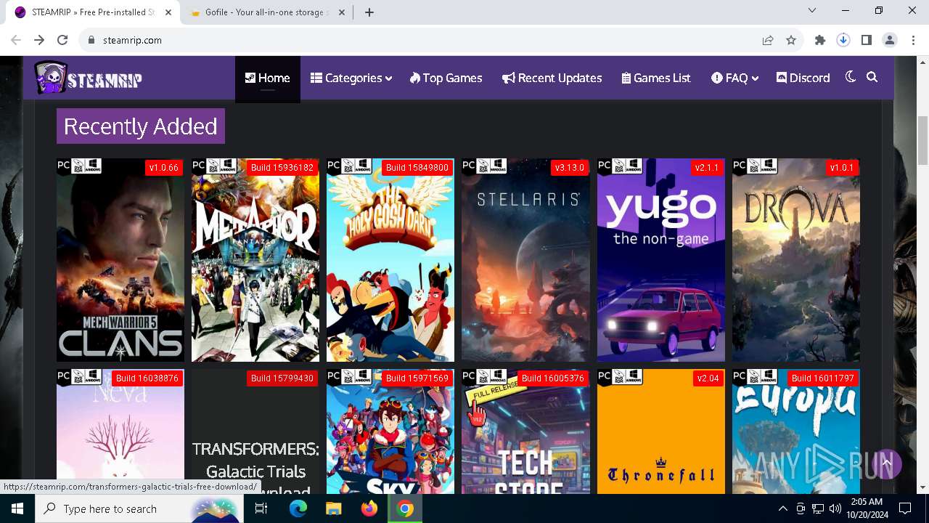Viewport: 929px width, 523px height.
Task: Click the Build 15849800 badge
Action: tap(417, 168)
